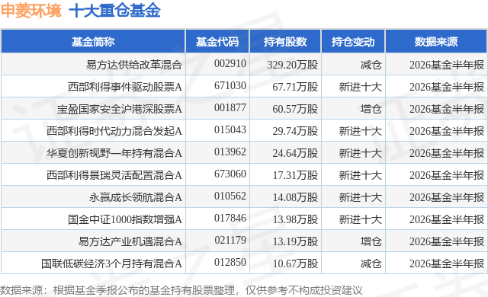The height and width of the screenshot is (297, 488).
Task: Click the 持仓变动 column header
Action: 353,42
